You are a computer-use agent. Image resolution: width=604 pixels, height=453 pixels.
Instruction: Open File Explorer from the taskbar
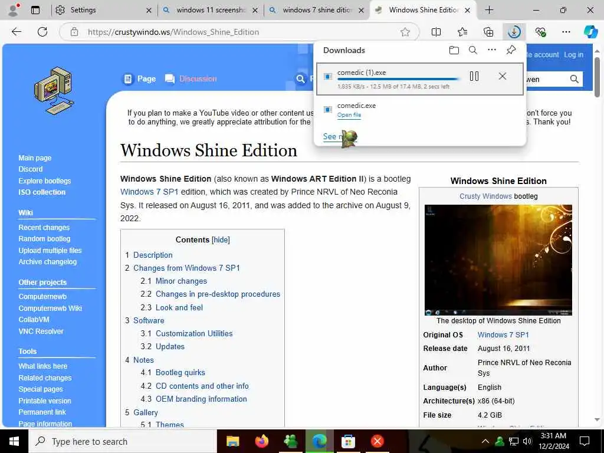click(232, 441)
